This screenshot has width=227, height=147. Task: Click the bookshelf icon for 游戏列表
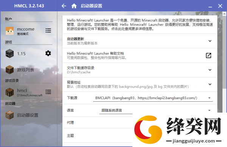tap(9, 70)
